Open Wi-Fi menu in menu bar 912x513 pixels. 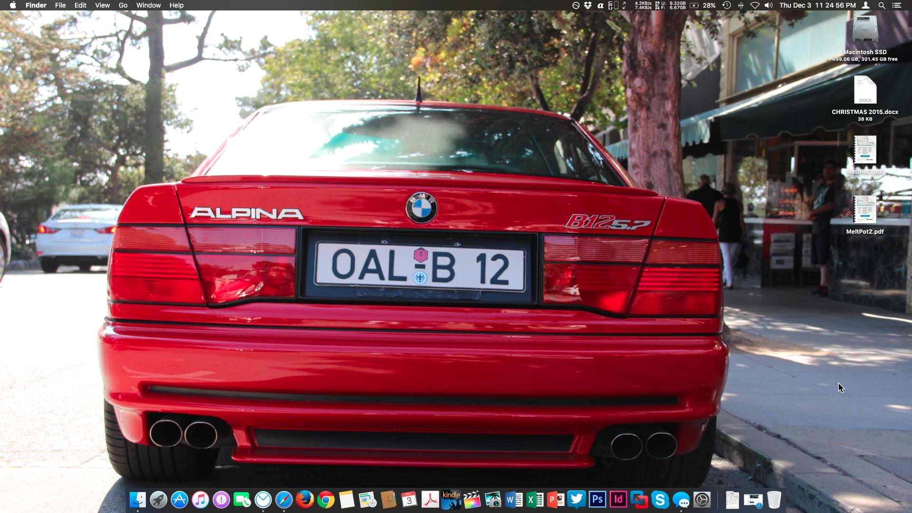pyautogui.click(x=755, y=5)
